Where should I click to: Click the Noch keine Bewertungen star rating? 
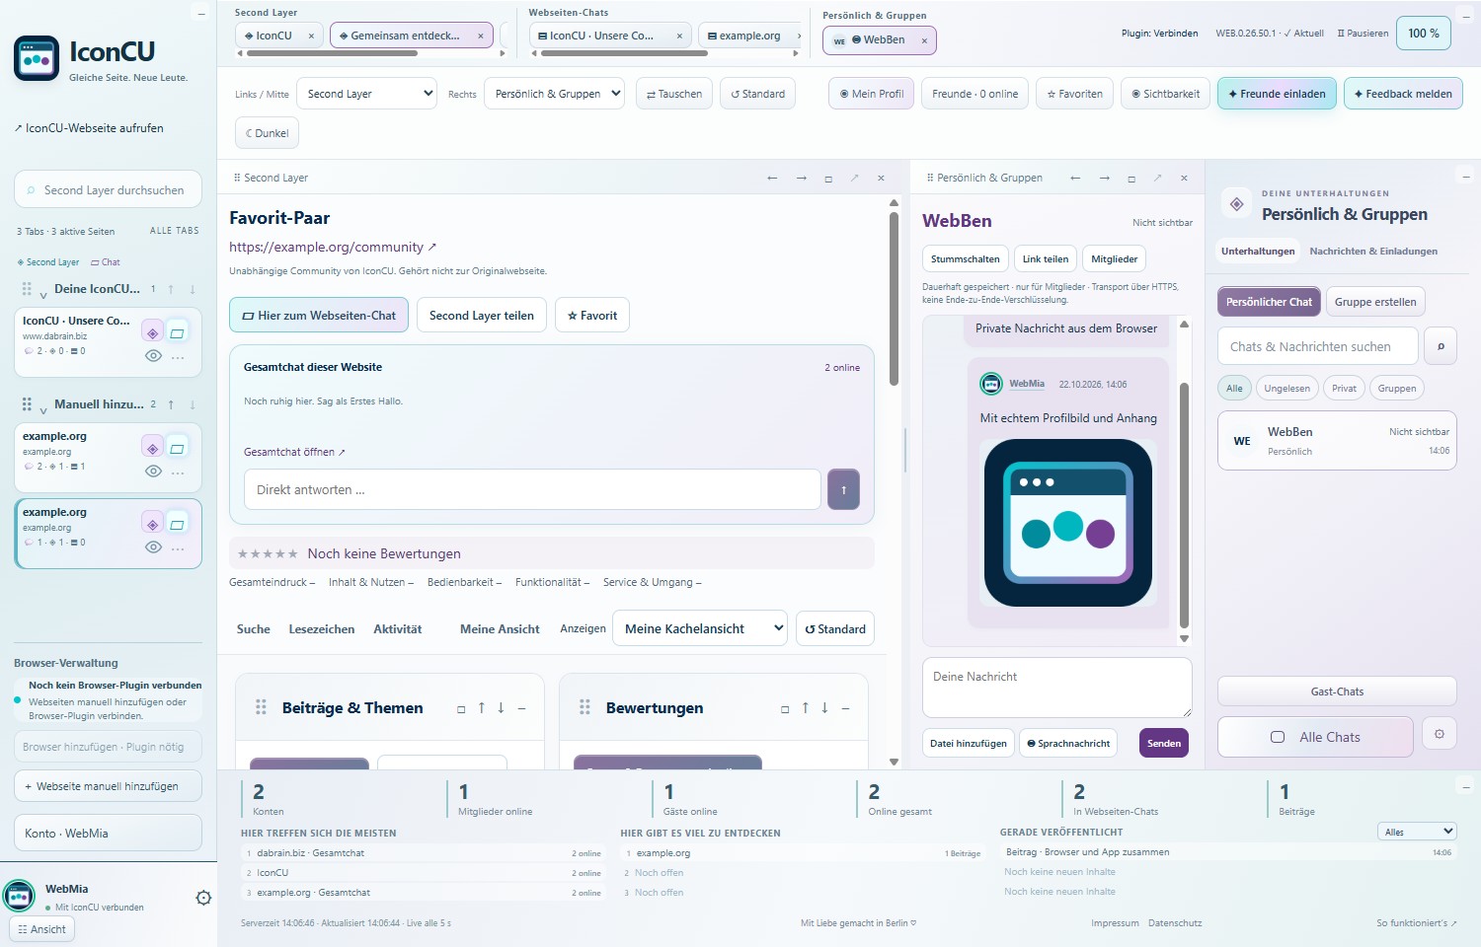(x=268, y=554)
